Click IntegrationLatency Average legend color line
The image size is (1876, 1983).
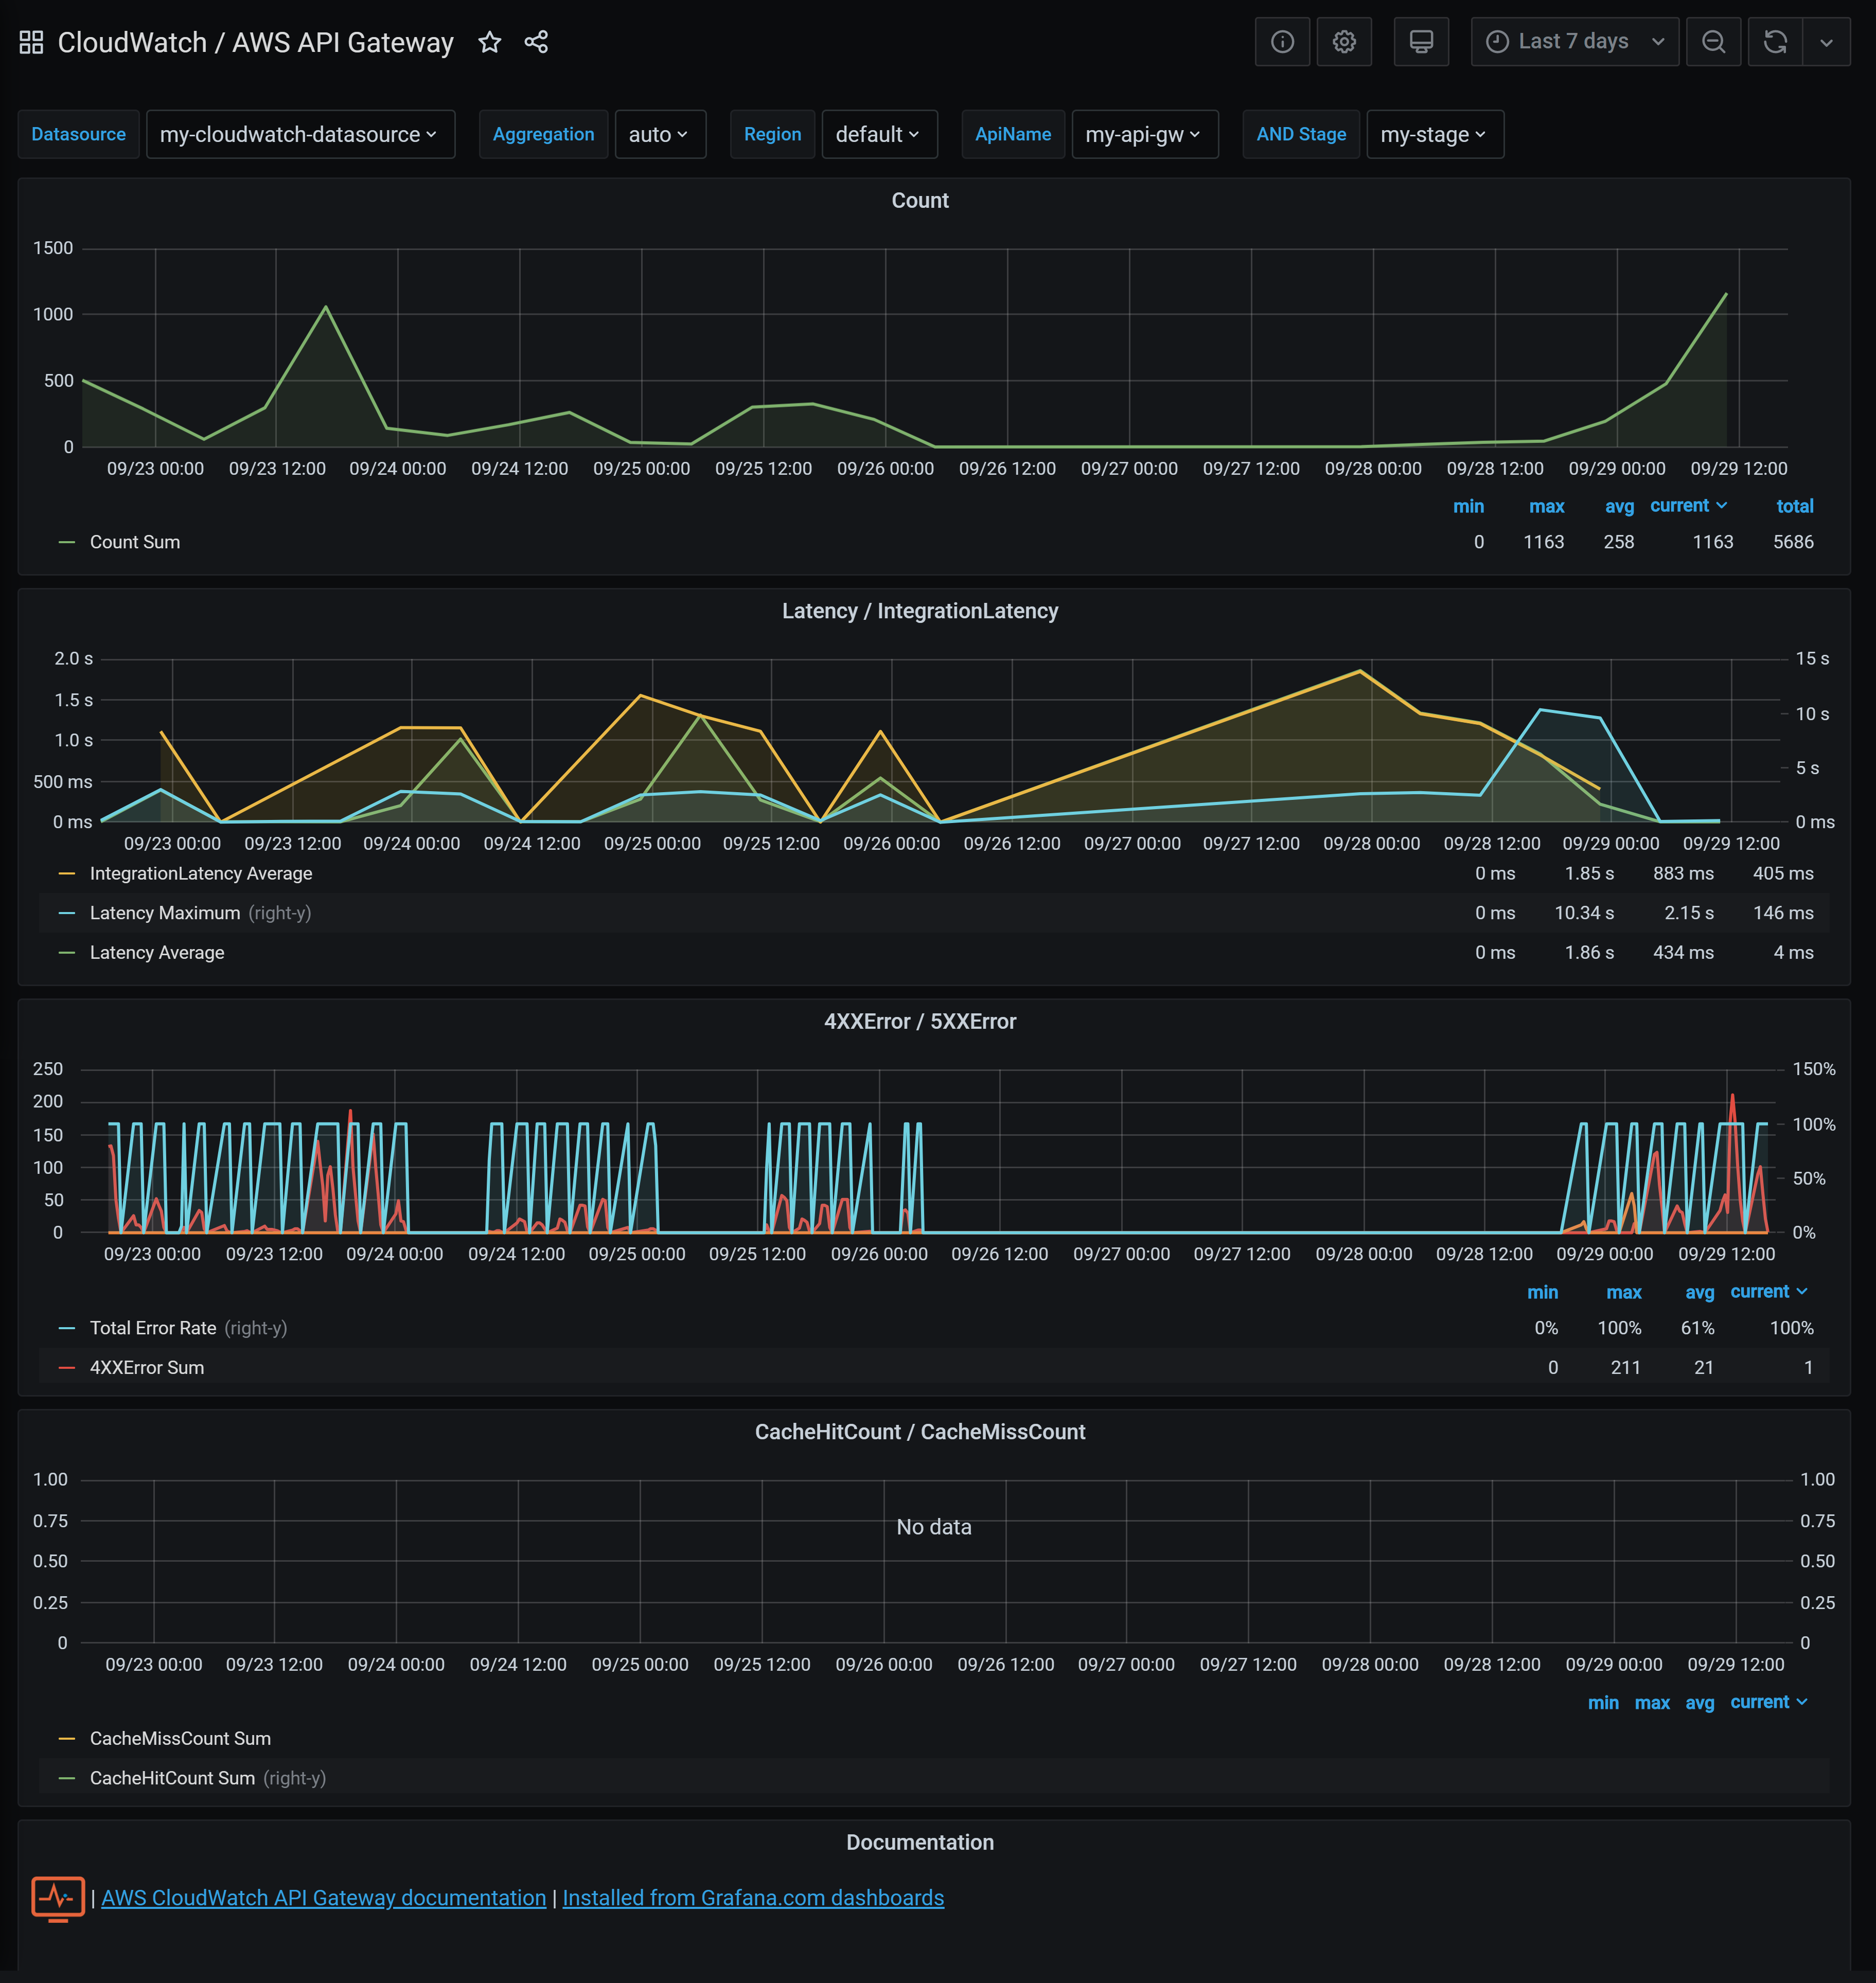67,873
